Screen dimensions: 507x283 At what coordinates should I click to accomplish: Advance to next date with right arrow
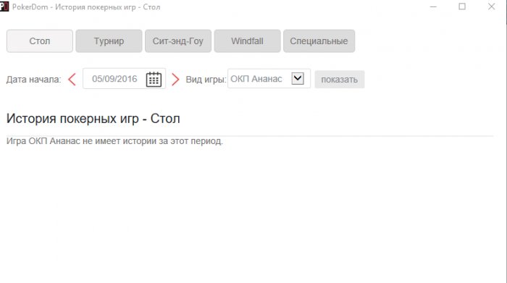click(x=175, y=79)
